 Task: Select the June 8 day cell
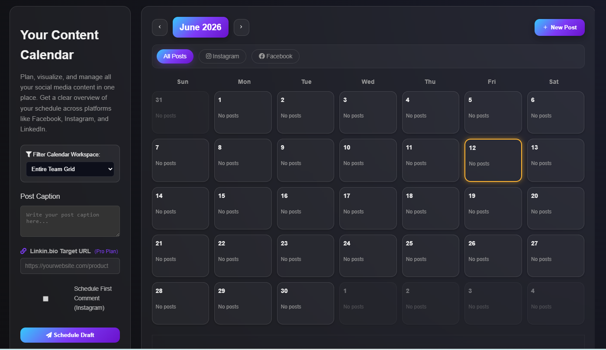[243, 160]
